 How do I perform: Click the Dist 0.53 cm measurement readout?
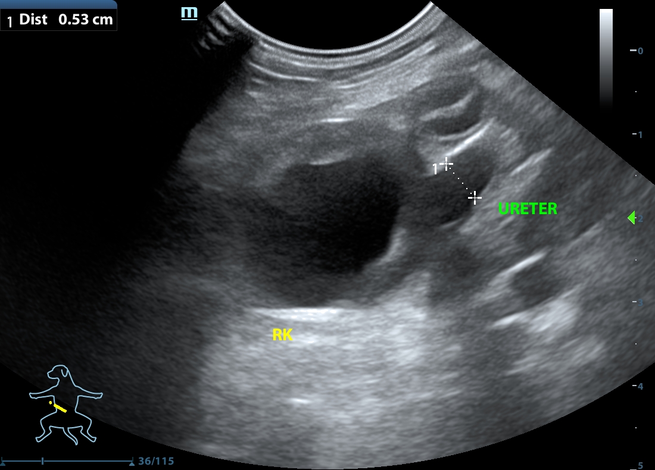tap(59, 19)
